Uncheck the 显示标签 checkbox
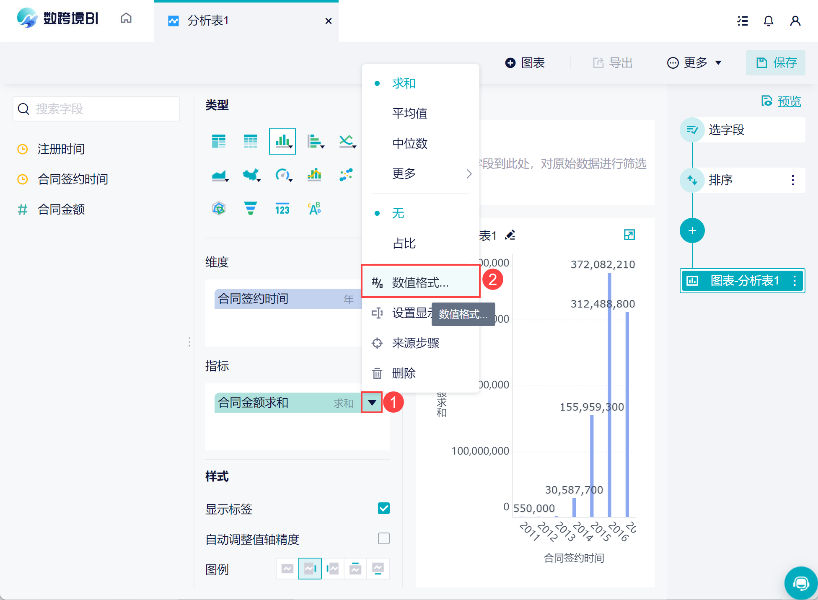Screen dimensions: 818x600 click(383, 508)
